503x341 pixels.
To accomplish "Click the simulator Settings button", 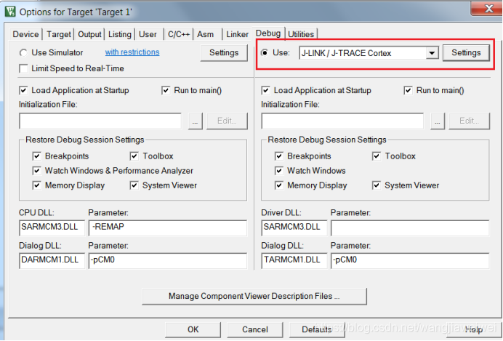I will click(224, 52).
